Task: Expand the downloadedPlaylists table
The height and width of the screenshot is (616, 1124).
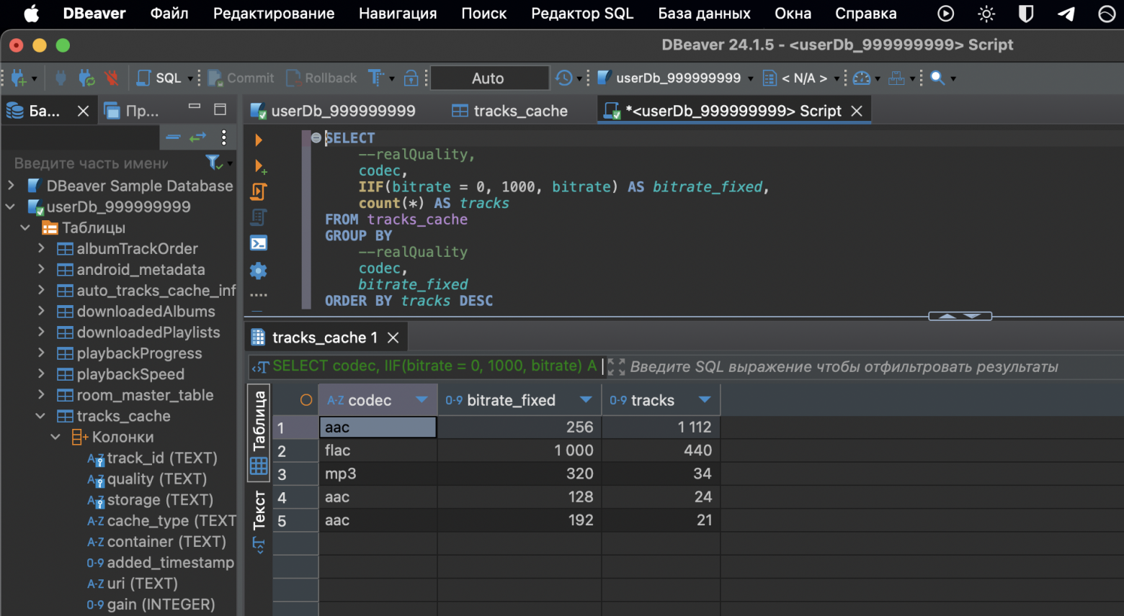Action: coord(41,332)
